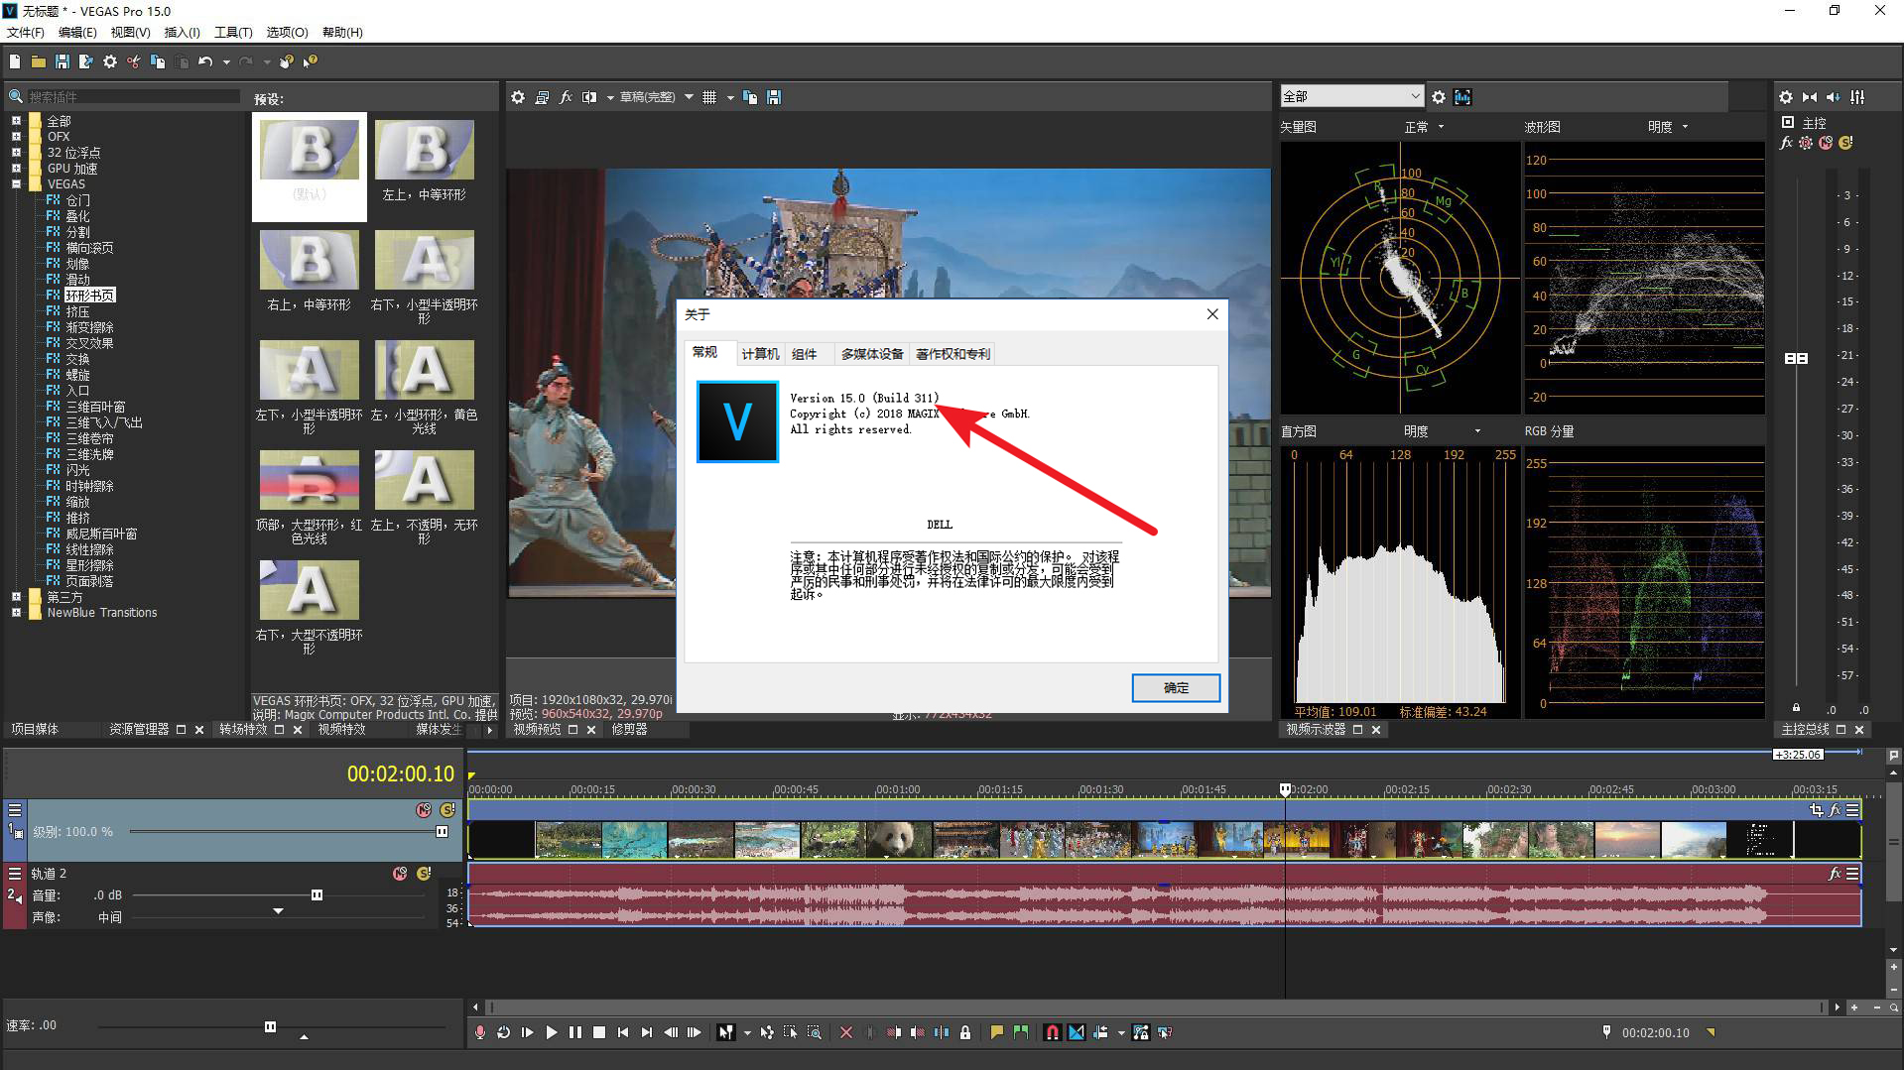Select the Envelope edit tool
Screen dimensions: 1904x1070
coord(767,1032)
